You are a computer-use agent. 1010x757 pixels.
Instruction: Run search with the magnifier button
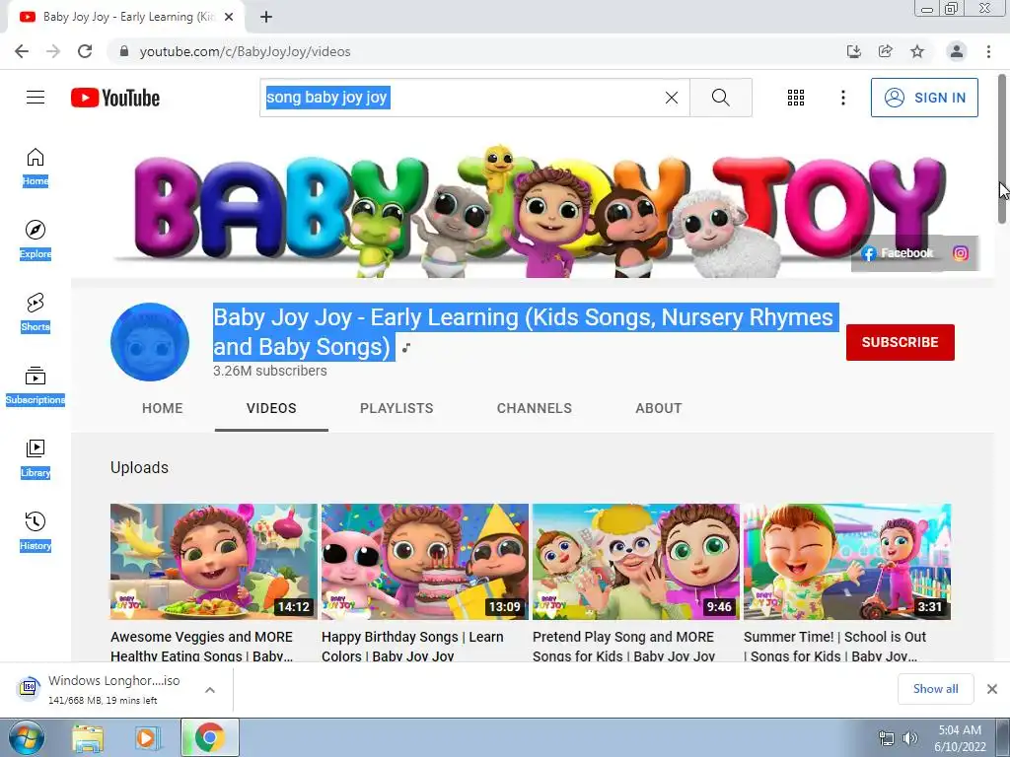pos(721,98)
